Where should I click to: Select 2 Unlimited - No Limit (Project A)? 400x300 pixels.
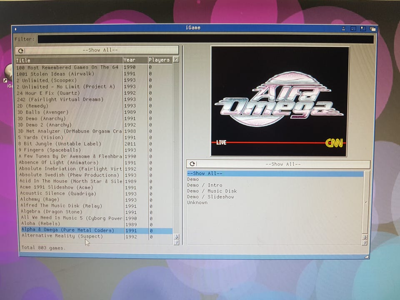pyautogui.click(x=95, y=87)
